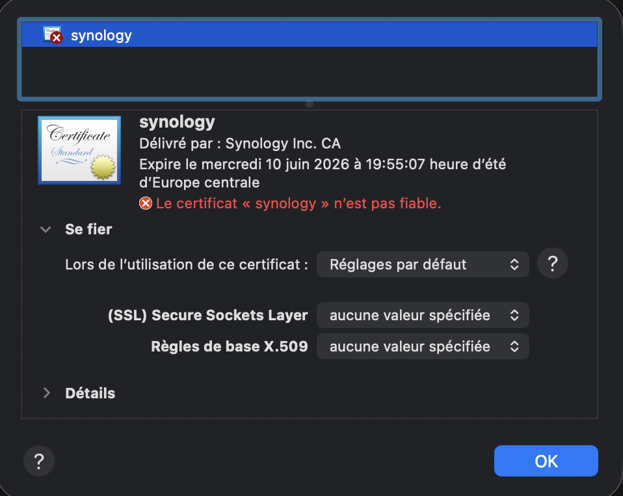
Task: Click the large Certificate Standard thumbnail
Action: 79,150
